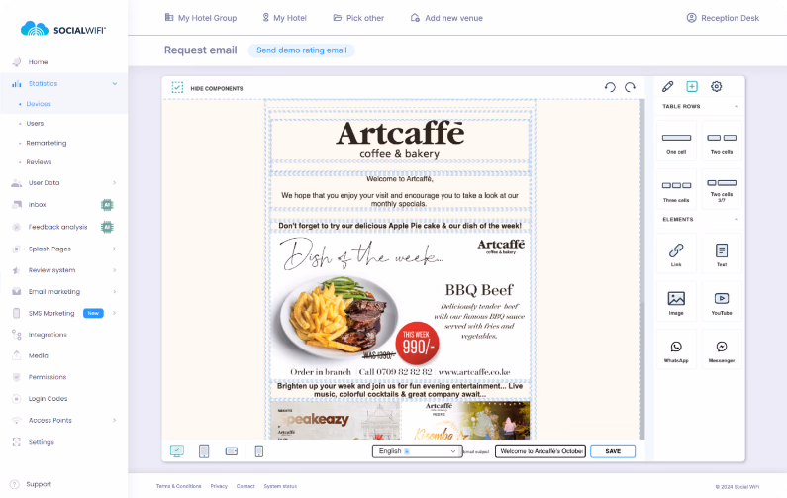
Task: Switch to tablet portrait preview
Action: (204, 451)
